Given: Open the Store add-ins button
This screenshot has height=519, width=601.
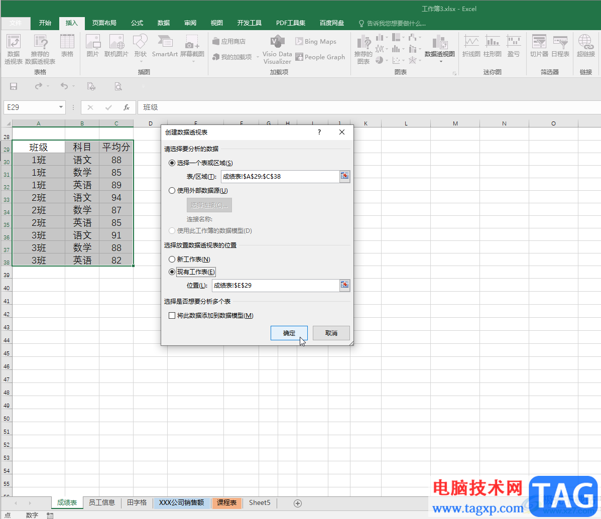Looking at the screenshot, I should pyautogui.click(x=229, y=41).
